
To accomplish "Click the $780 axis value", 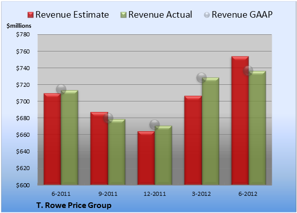I will pos(23,34).
